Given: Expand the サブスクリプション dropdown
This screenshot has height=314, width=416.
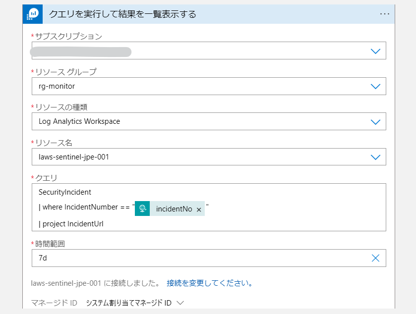Looking at the screenshot, I should coord(375,51).
